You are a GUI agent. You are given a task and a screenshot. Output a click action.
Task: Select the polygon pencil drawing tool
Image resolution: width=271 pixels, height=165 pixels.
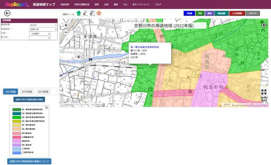click(92, 13)
